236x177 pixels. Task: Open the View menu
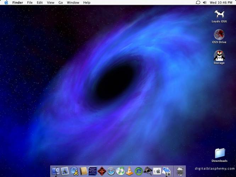coord(51,2)
